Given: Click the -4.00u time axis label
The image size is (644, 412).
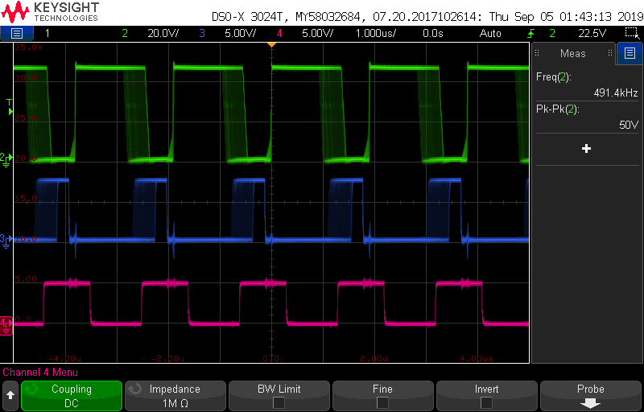Looking at the screenshot, I should click(63, 359).
